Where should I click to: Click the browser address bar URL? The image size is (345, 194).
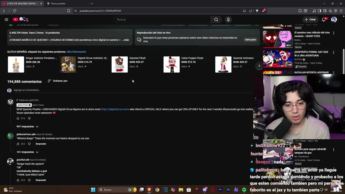[x=100, y=11]
